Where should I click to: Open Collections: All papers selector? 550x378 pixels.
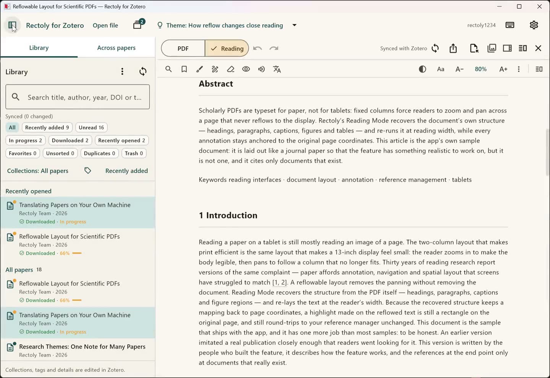pyautogui.click(x=38, y=171)
